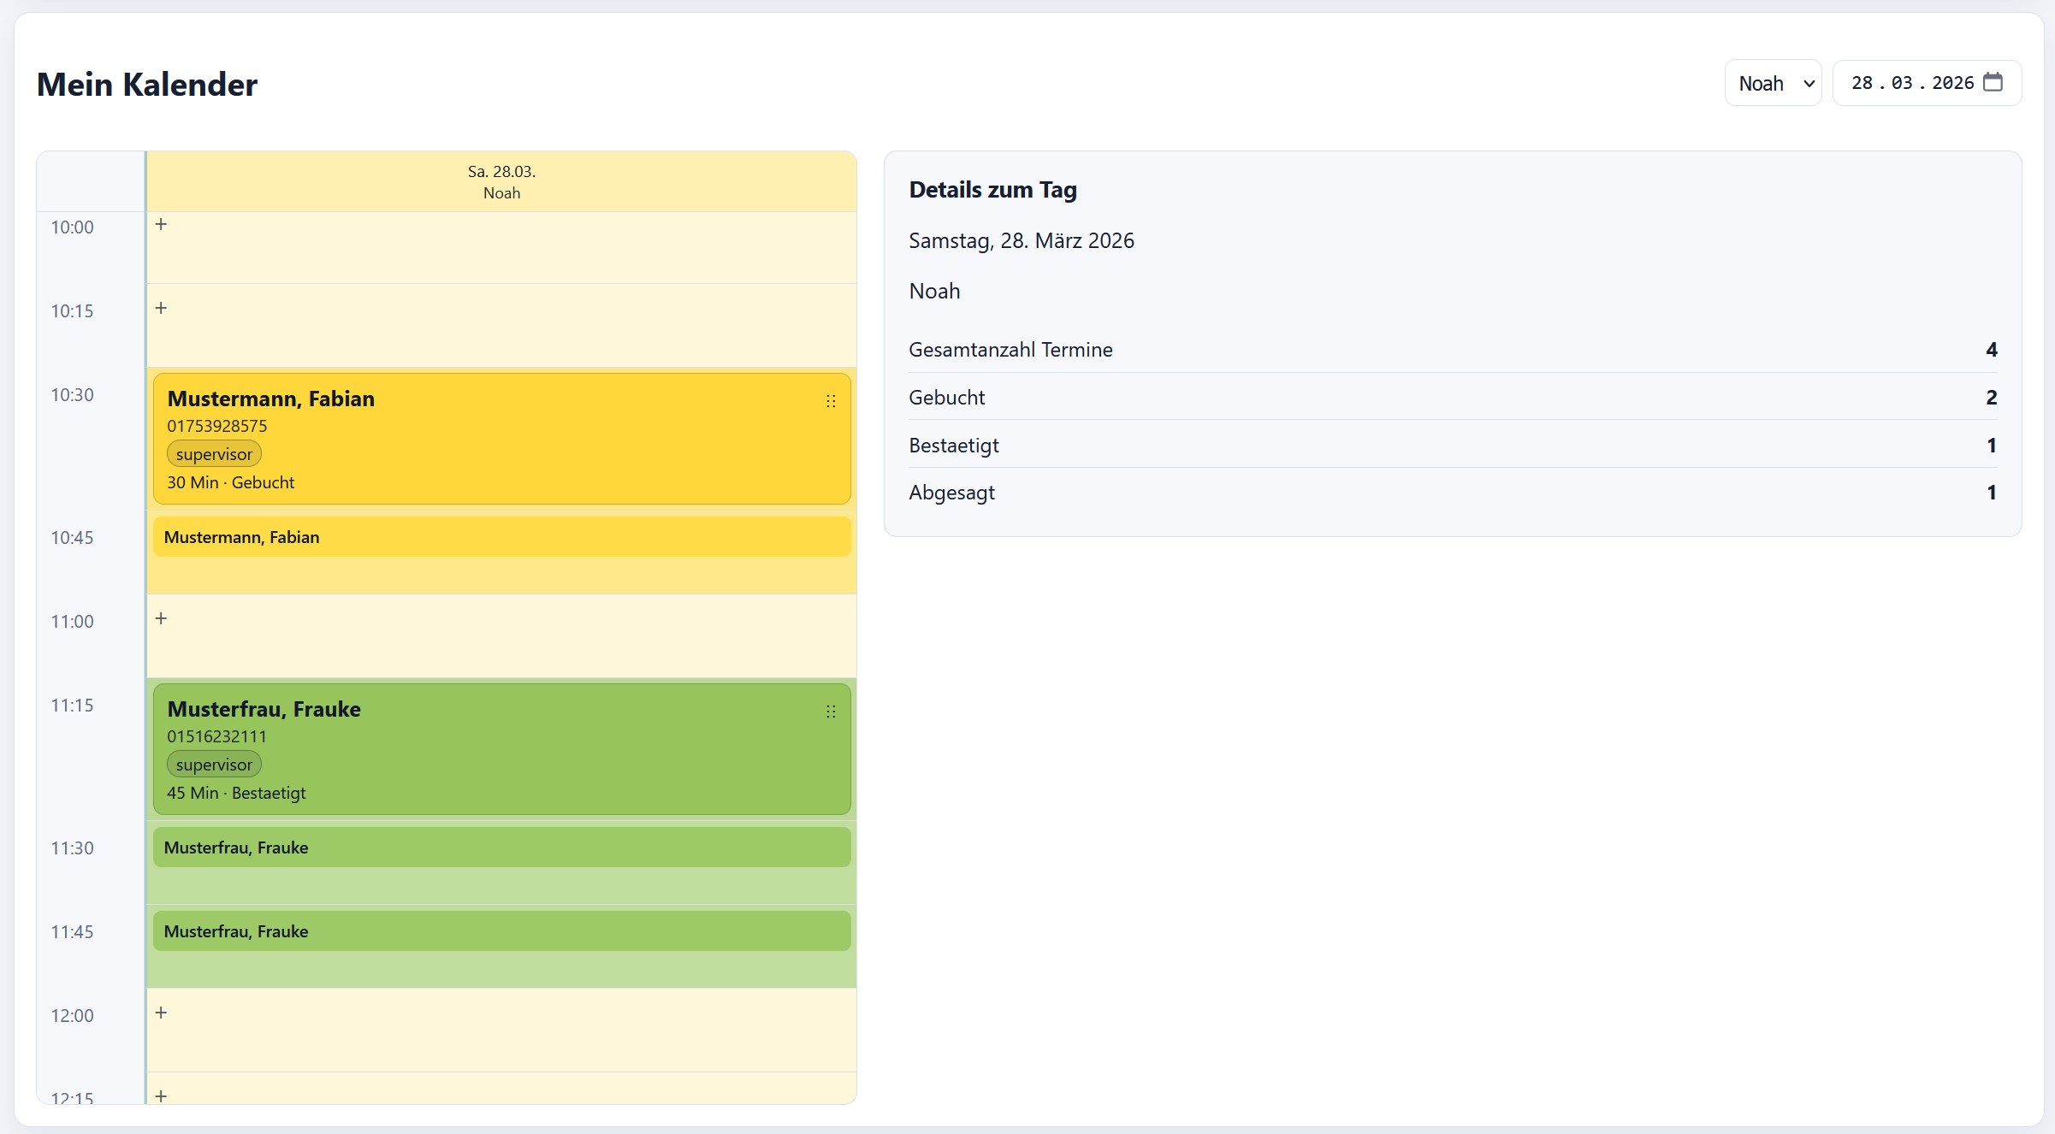
Task: Click the month 03 in the date field
Action: click(1901, 84)
